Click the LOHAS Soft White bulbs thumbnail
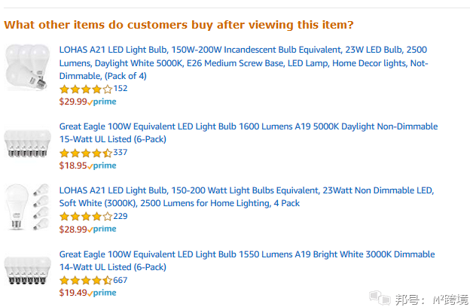Viewport: 470px width, 307px height. (x=27, y=207)
